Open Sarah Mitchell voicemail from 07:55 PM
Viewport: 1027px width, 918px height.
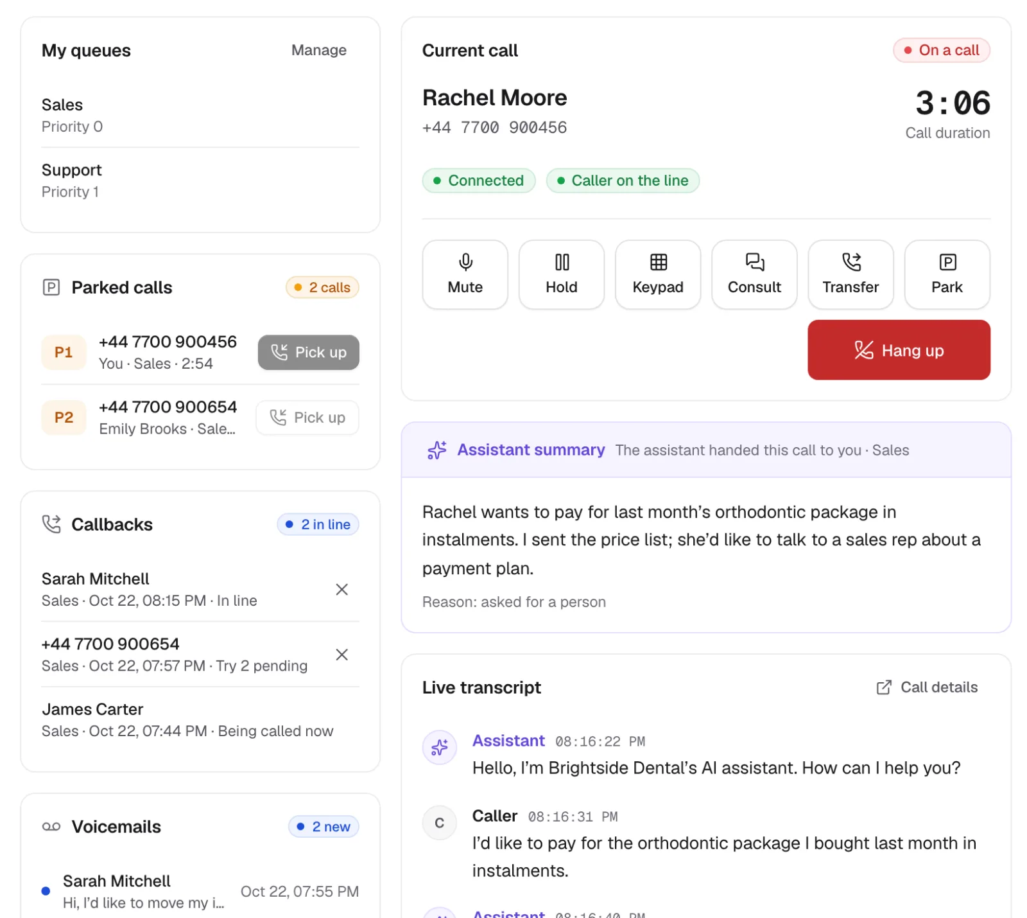[200, 891]
